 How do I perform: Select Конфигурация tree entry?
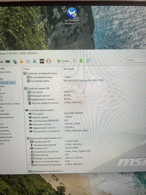coord(6,137)
